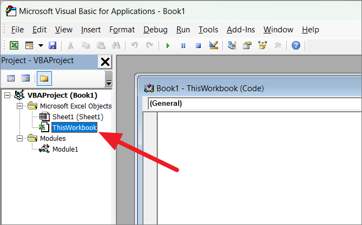Select Sheet1 (Sheet1) in project tree
The image size is (362, 225).
pos(78,117)
